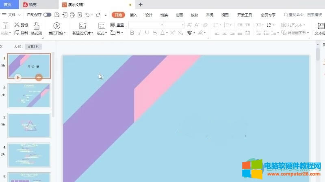325x182 pixels.
Task: Expand the 节 section dropdown
Action: pos(117,33)
